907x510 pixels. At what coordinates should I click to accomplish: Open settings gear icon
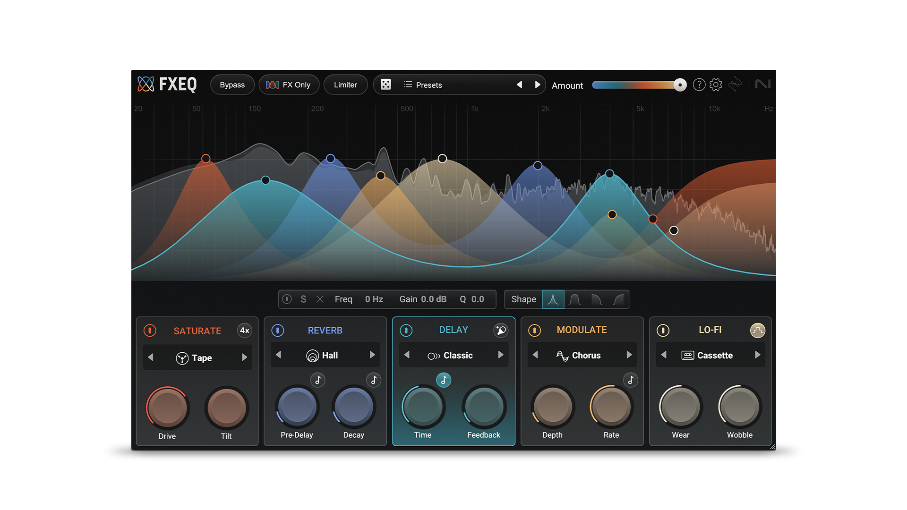coord(716,85)
